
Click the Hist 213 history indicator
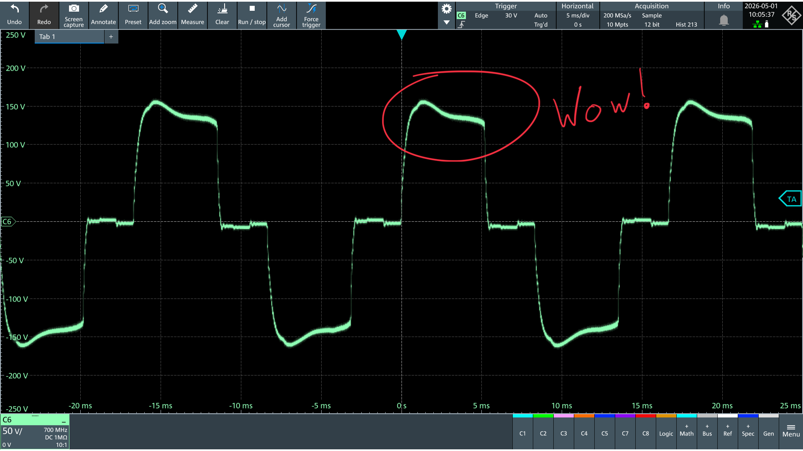686,25
